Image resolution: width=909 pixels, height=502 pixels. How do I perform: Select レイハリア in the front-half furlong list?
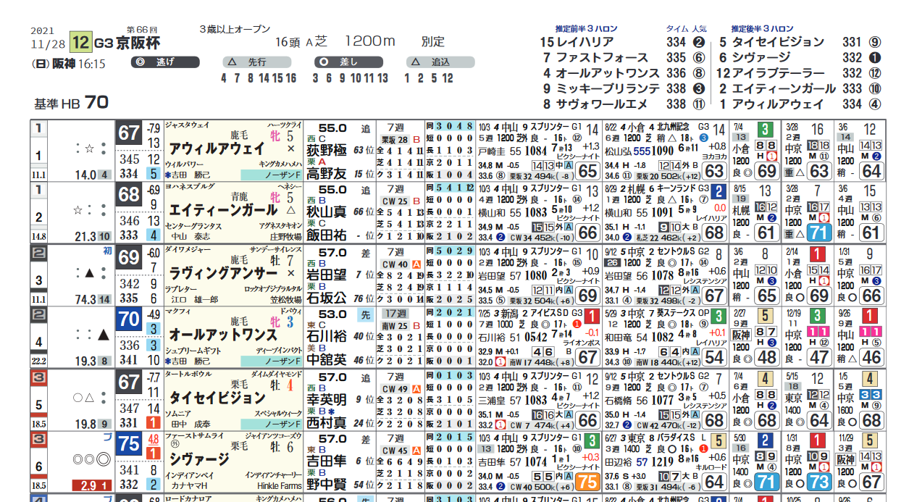[x=585, y=43]
